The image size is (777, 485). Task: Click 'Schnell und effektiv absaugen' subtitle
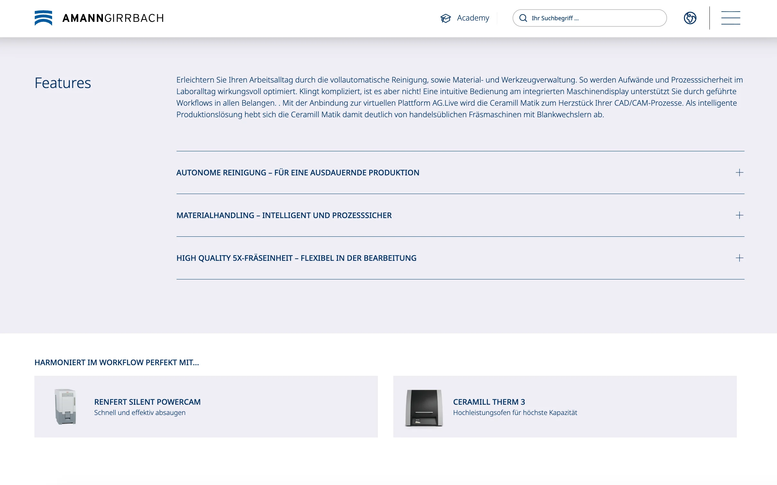(x=140, y=412)
